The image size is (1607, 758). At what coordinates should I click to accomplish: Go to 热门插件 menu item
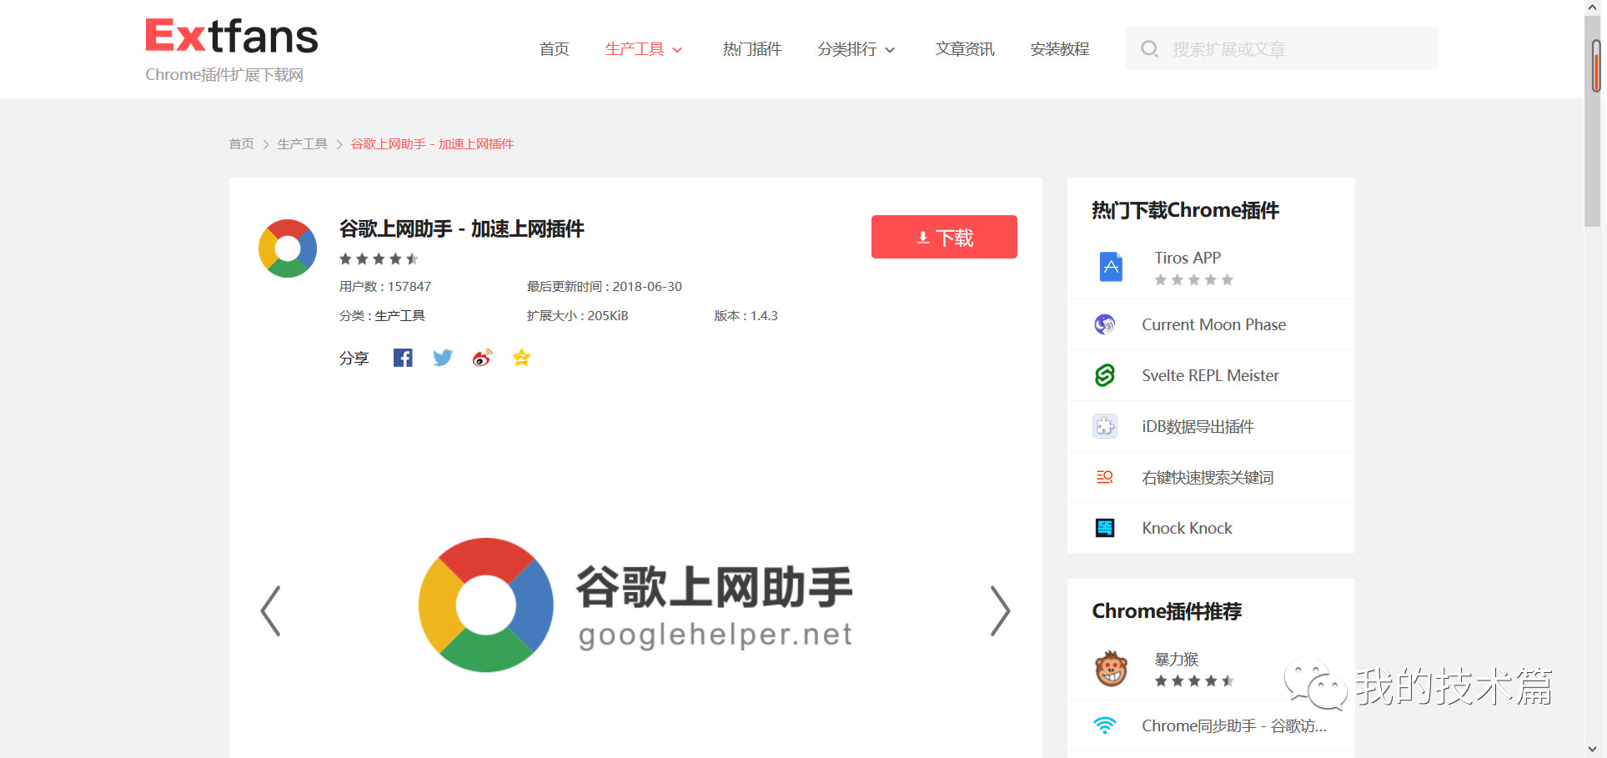751,48
